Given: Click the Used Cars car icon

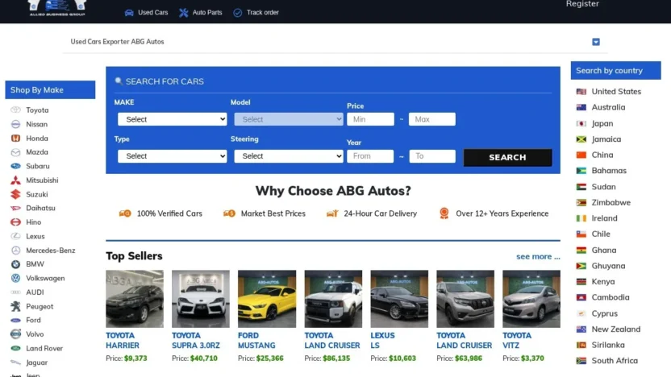Looking at the screenshot, I should (129, 13).
